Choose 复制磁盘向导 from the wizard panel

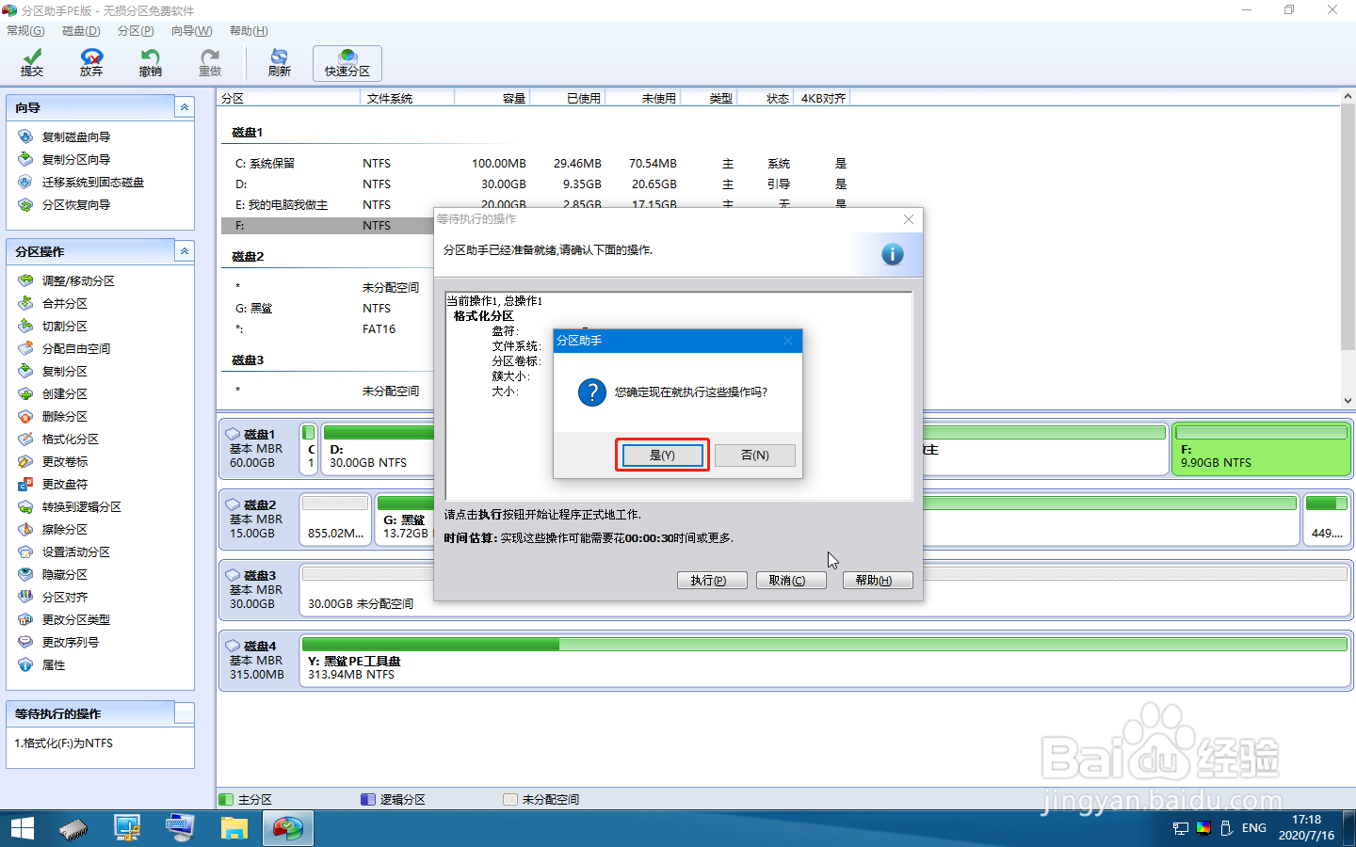tap(76, 137)
